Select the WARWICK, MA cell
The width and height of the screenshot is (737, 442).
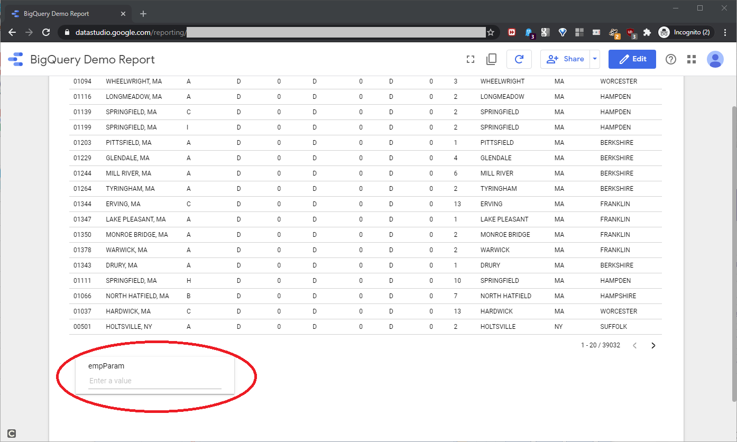point(126,250)
